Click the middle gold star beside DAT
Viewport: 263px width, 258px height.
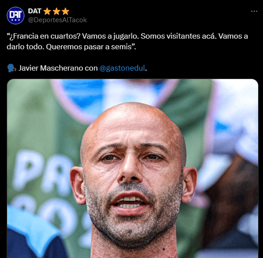(57, 12)
